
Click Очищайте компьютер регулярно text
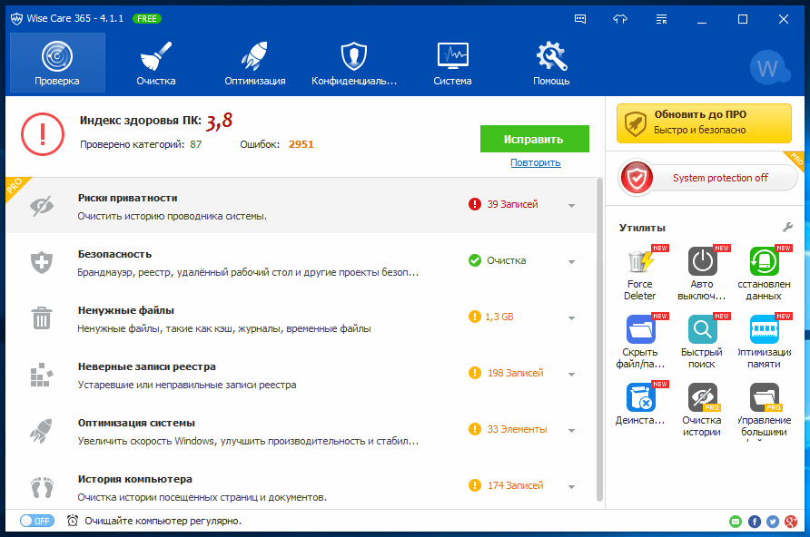coord(163,521)
